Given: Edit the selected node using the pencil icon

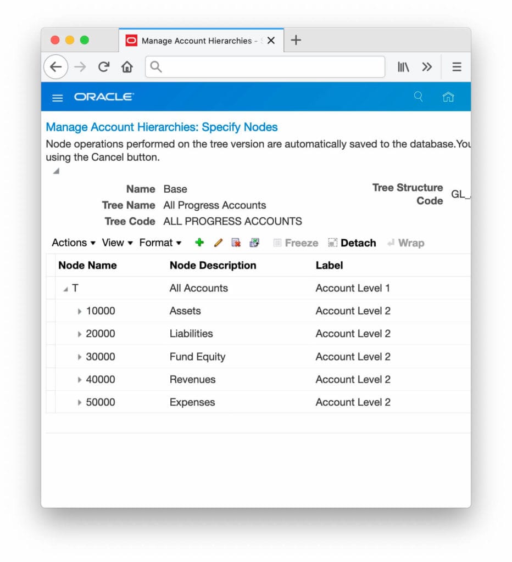Looking at the screenshot, I should pyautogui.click(x=218, y=242).
